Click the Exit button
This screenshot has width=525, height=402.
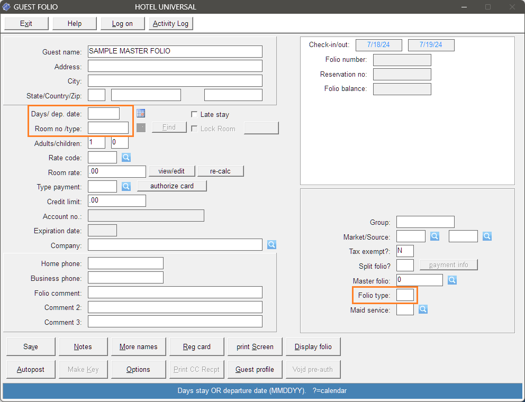26,23
